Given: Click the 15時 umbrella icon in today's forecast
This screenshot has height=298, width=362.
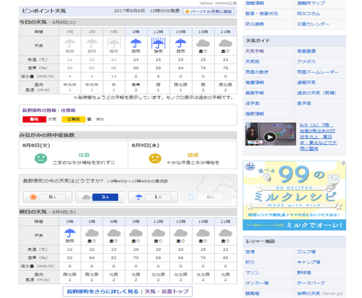Looking at the screenshot, I should point(180,44).
